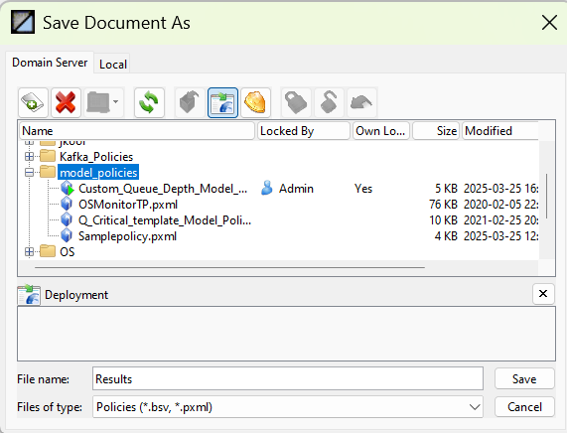The width and height of the screenshot is (567, 433).
Task: Collapse the model_policies folder
Action: pyautogui.click(x=29, y=173)
